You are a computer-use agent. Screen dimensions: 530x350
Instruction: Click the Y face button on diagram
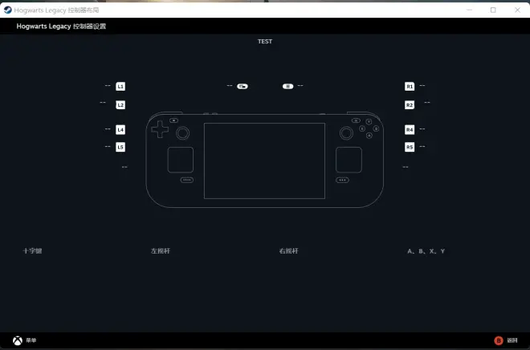pyautogui.click(x=369, y=122)
